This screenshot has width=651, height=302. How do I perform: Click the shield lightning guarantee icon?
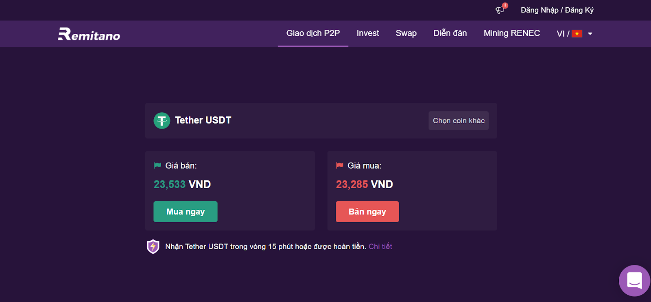(x=153, y=246)
